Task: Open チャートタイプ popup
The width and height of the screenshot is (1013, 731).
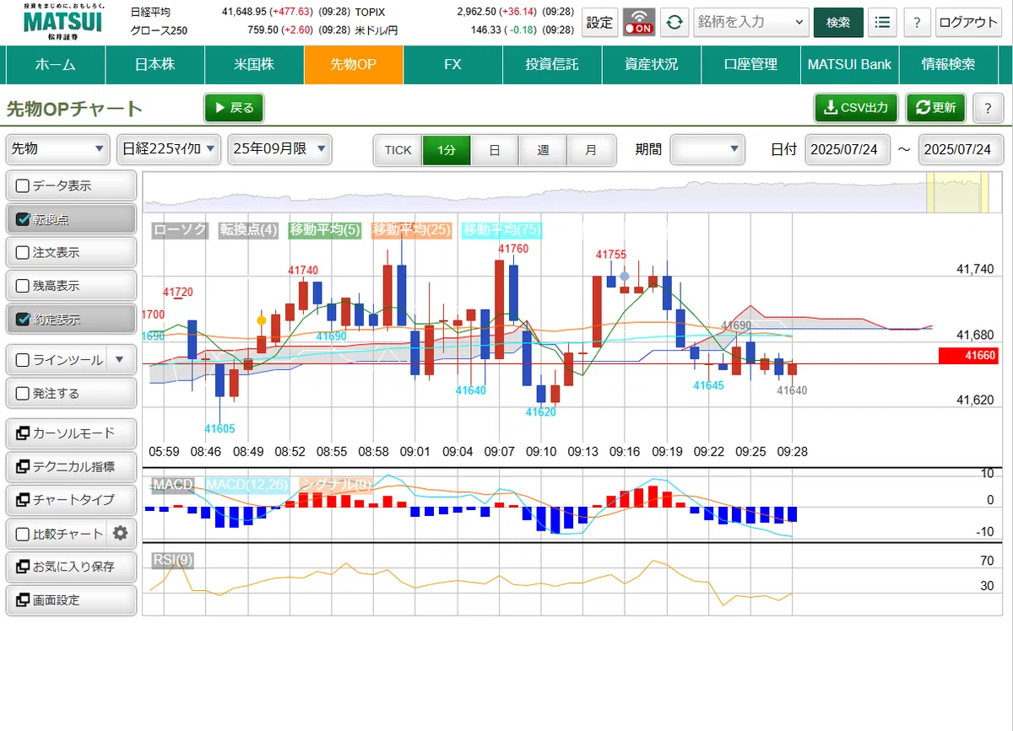Action: (x=71, y=500)
